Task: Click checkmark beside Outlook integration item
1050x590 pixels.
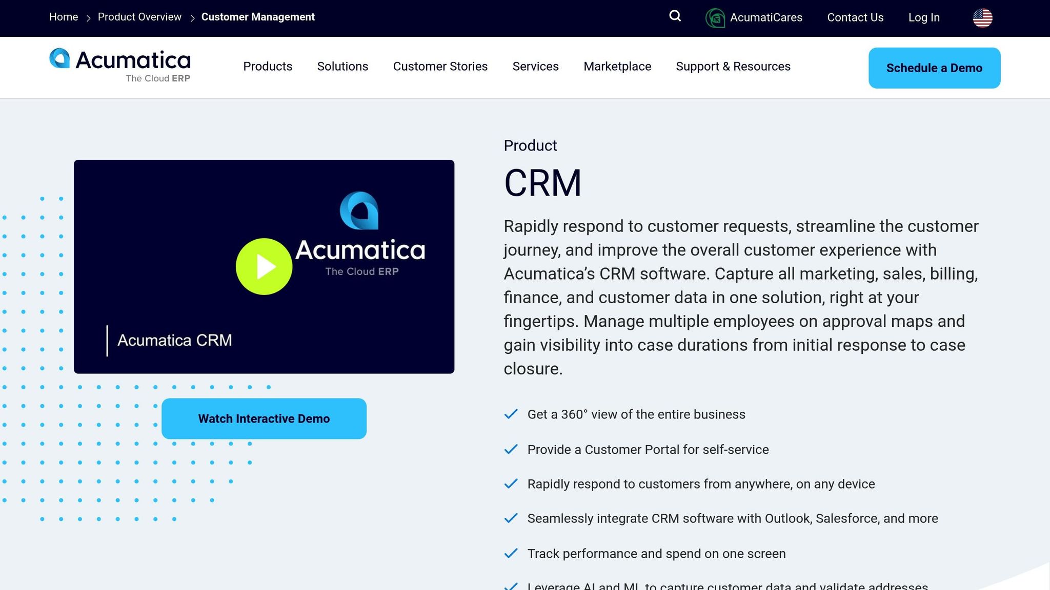Action: [x=511, y=518]
